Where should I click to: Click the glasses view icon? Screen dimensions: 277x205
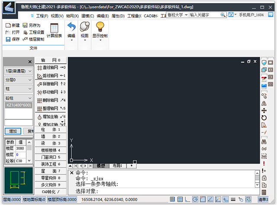(264, 149)
